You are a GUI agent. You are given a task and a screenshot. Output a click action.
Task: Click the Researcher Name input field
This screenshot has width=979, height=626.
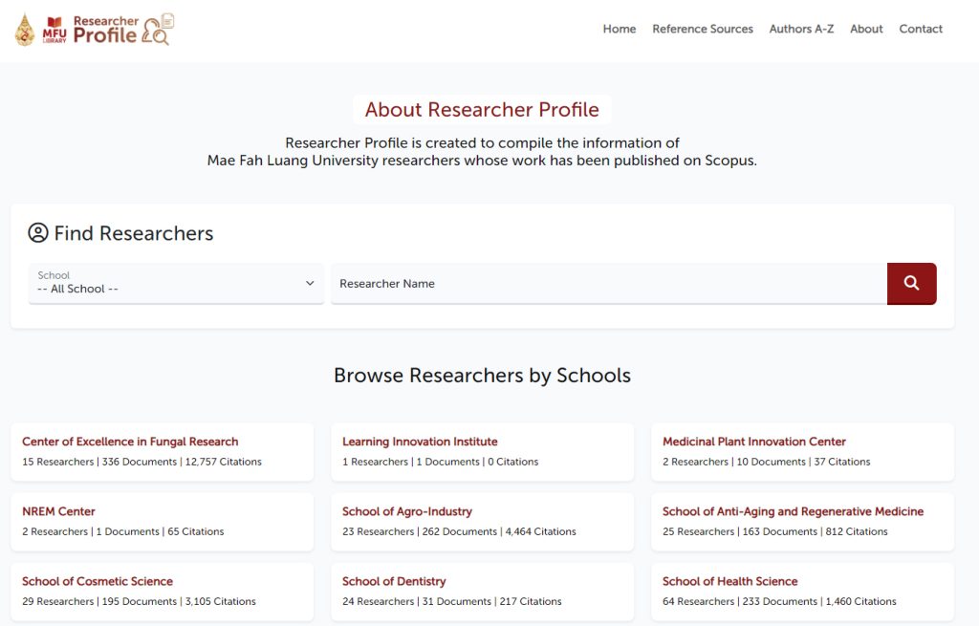click(x=608, y=284)
